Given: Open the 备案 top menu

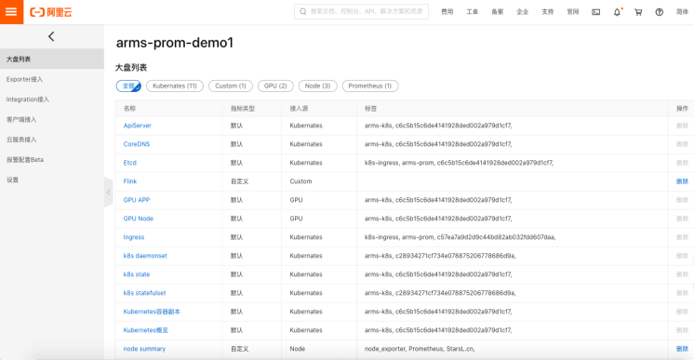Looking at the screenshot, I should [x=498, y=12].
